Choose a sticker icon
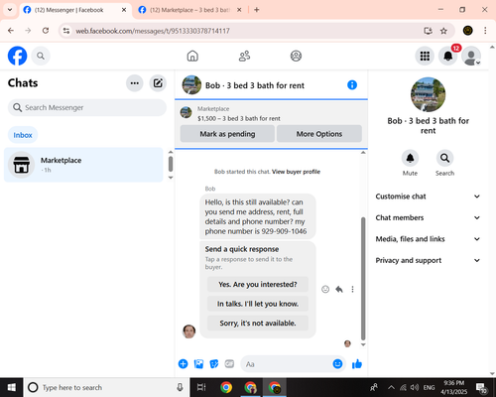The image size is (496, 397). (x=214, y=364)
